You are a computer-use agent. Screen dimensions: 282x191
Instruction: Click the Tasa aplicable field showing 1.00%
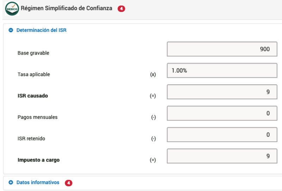tap(222, 70)
